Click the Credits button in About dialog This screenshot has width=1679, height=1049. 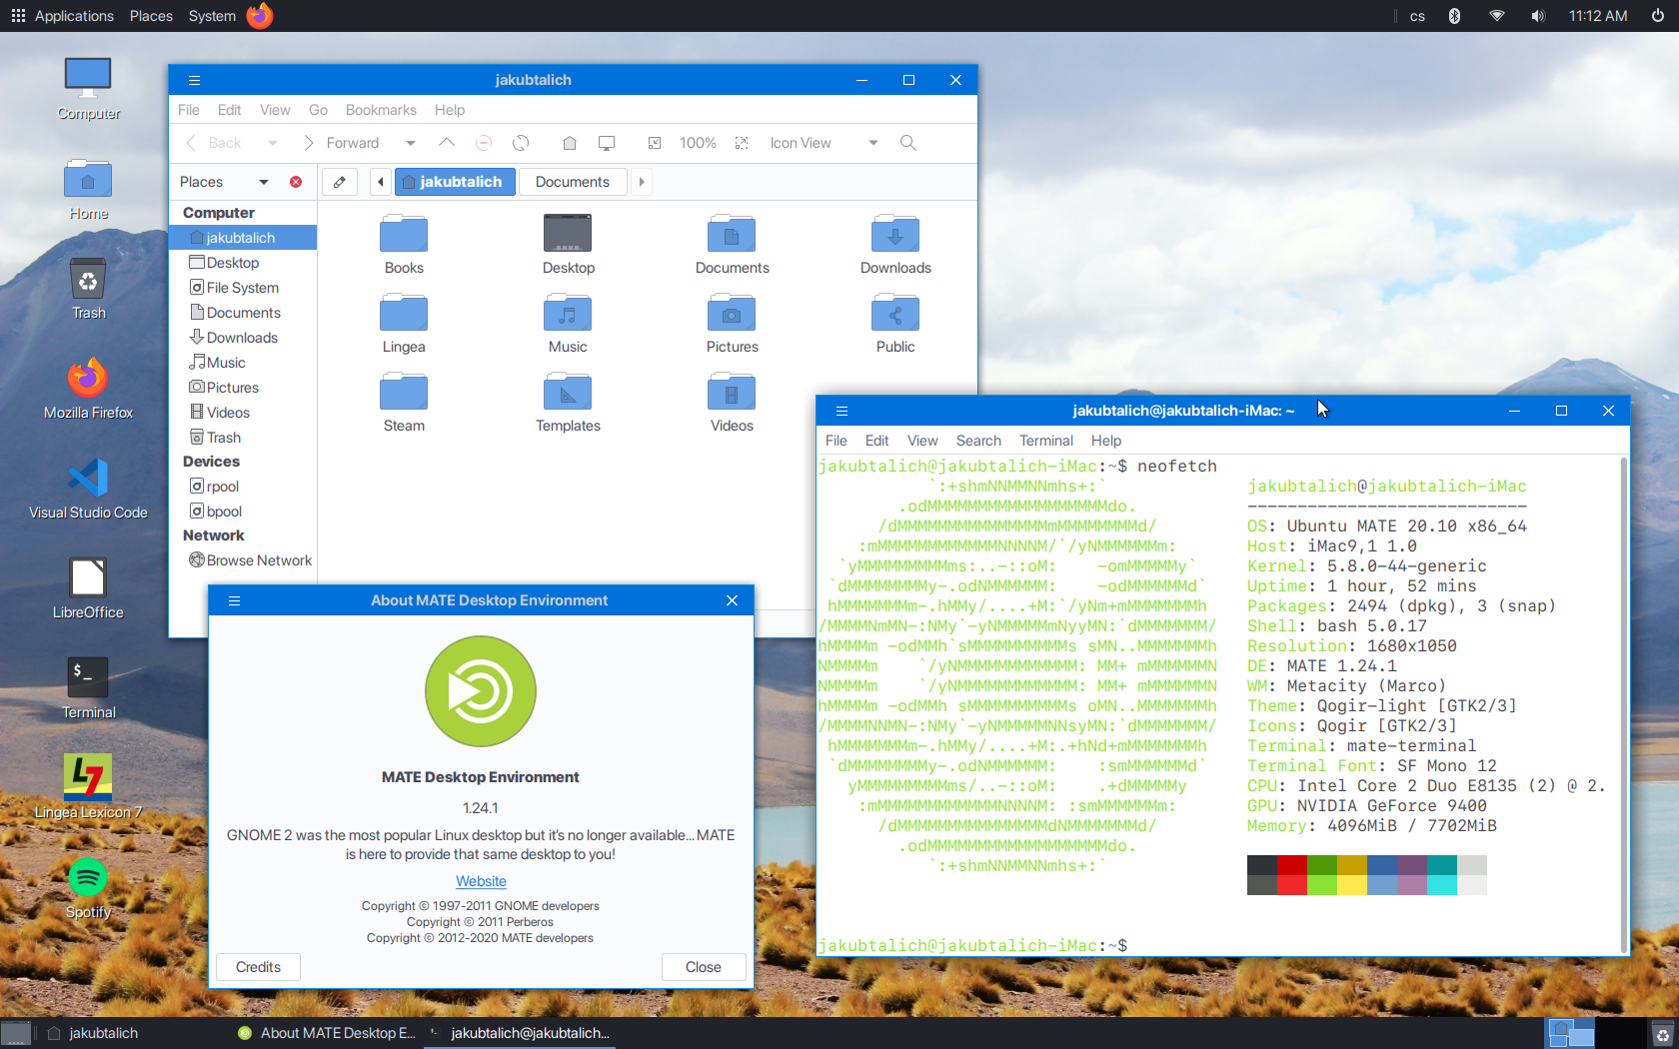click(x=258, y=967)
